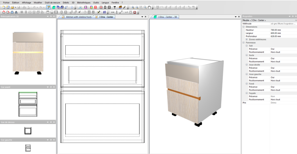Close the 3D view document pane
The height and width of the screenshot is (154, 297).
click(239, 17)
